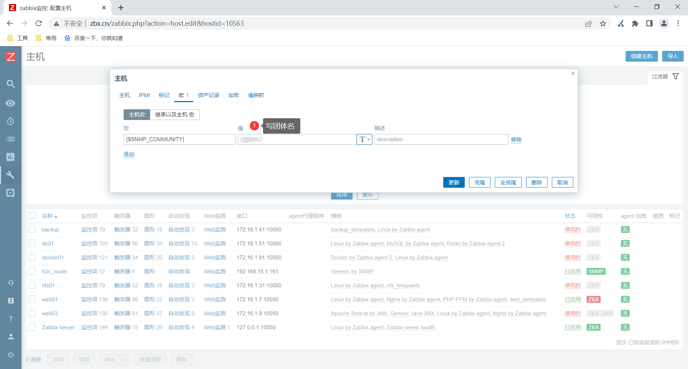Click the 删除 button in dialog
Viewport: 688px width, 369px height.
click(x=537, y=182)
